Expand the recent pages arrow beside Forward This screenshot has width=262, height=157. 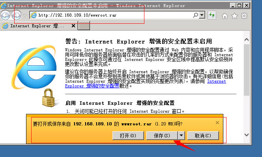[x=25, y=15]
